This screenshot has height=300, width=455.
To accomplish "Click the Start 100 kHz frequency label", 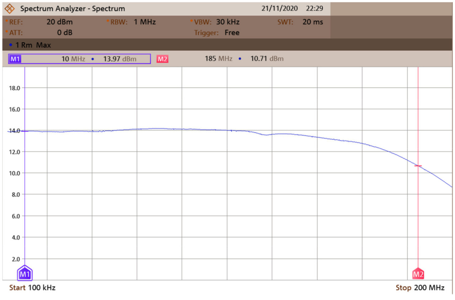I will (32, 288).
